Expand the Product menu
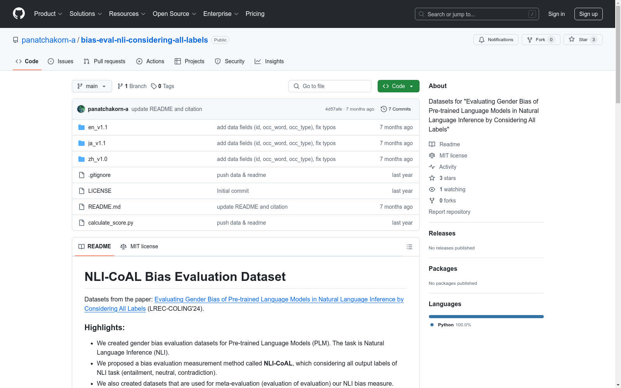 pyautogui.click(x=48, y=14)
